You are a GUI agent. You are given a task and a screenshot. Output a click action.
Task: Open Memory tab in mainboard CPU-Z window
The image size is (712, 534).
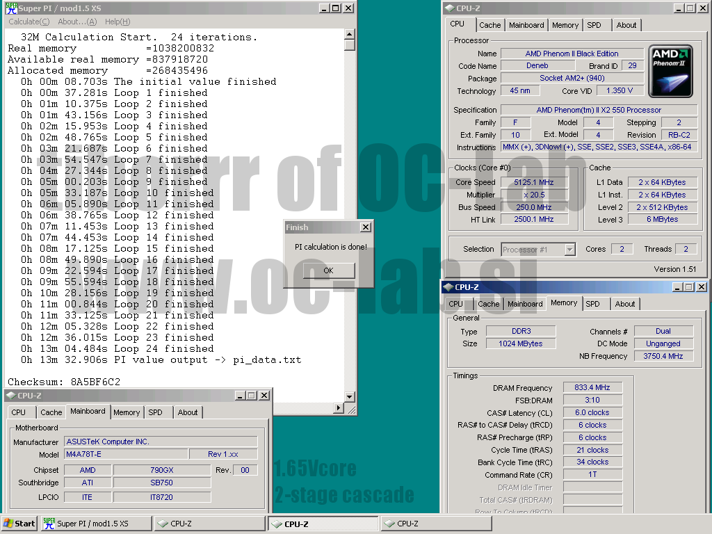127,412
